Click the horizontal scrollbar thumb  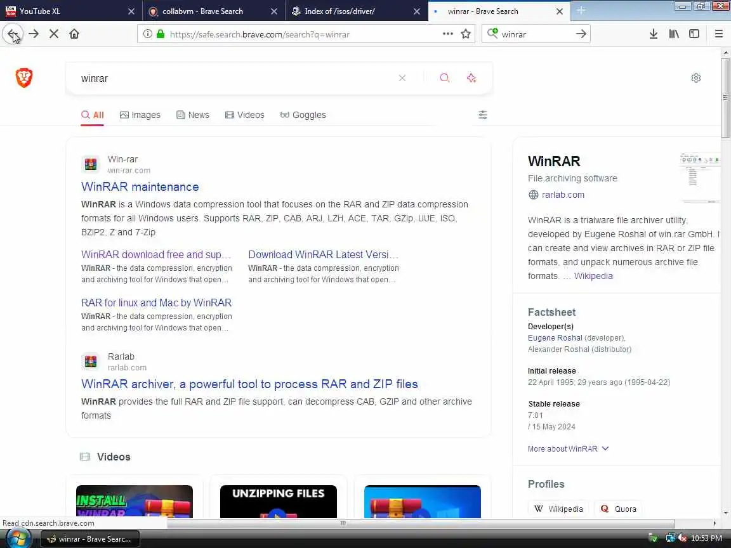pos(343,523)
